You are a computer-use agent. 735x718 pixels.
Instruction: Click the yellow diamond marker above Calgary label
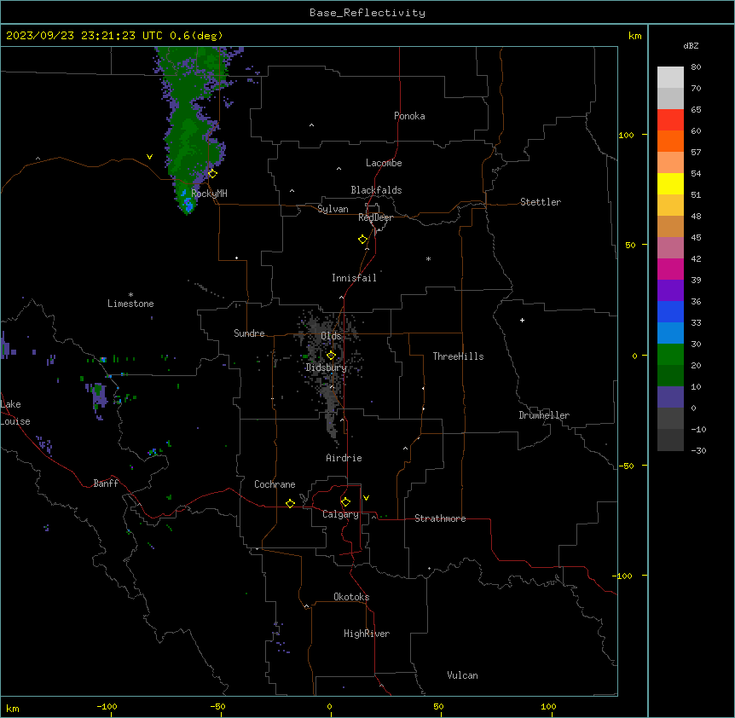tap(345, 502)
